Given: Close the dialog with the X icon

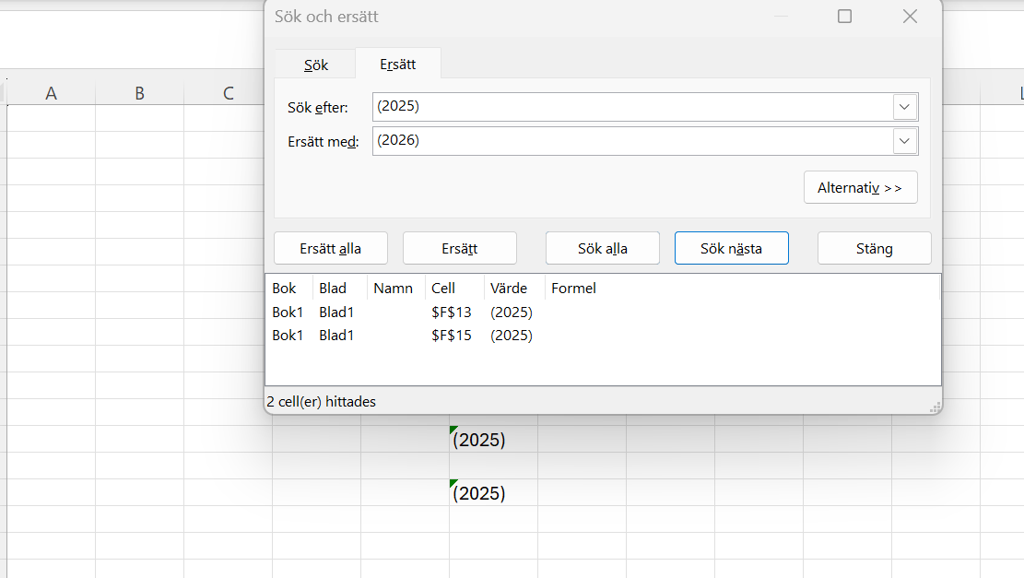Looking at the screenshot, I should [x=910, y=17].
